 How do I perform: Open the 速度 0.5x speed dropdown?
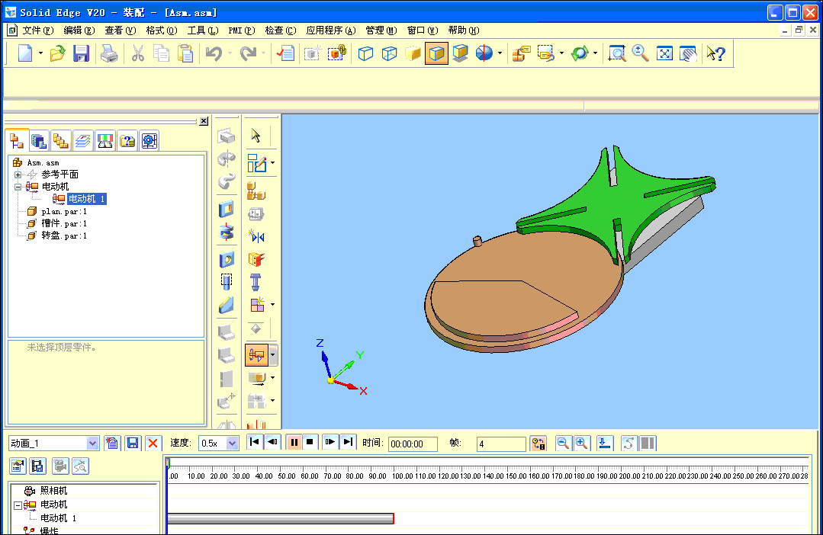pos(233,444)
